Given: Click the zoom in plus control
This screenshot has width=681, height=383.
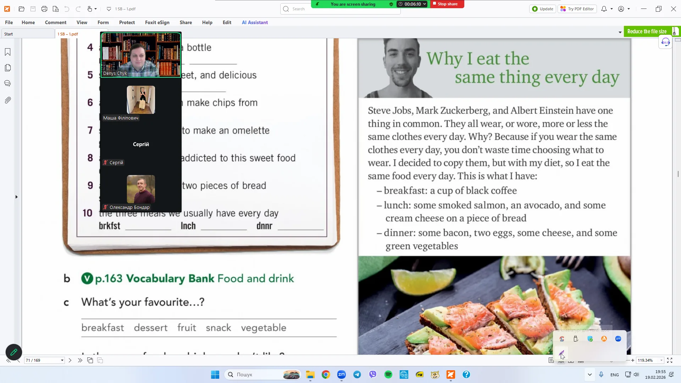Looking at the screenshot, I should (632, 360).
